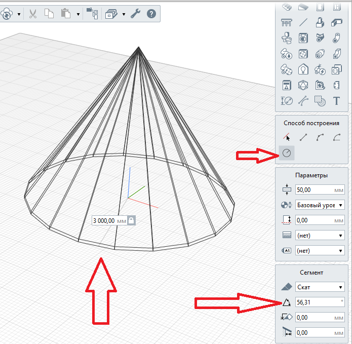Select the Line tool in the tools panel
This screenshot has width=352, height=344.
pos(303,22)
